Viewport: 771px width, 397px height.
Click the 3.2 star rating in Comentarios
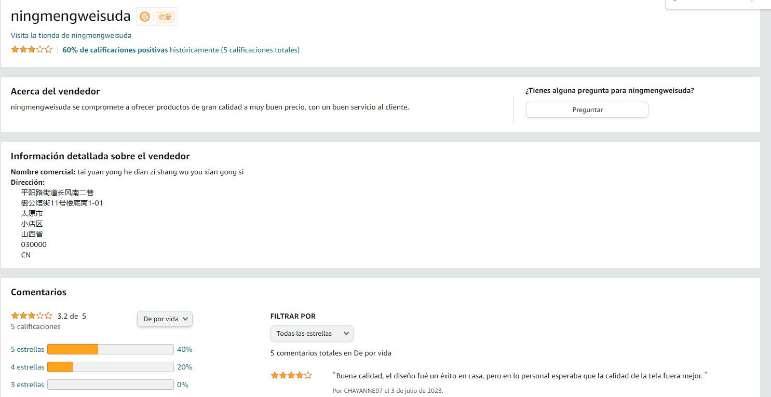click(32, 316)
